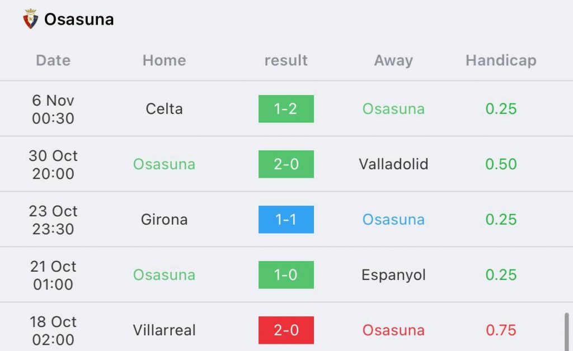The image size is (573, 351).
Task: Click the 0.50 handicap value
Action: [x=501, y=164]
